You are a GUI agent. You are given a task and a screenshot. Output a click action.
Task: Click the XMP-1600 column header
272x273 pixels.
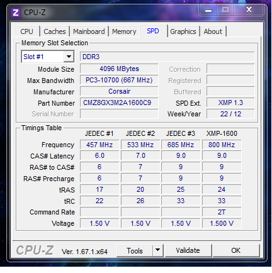click(x=222, y=133)
